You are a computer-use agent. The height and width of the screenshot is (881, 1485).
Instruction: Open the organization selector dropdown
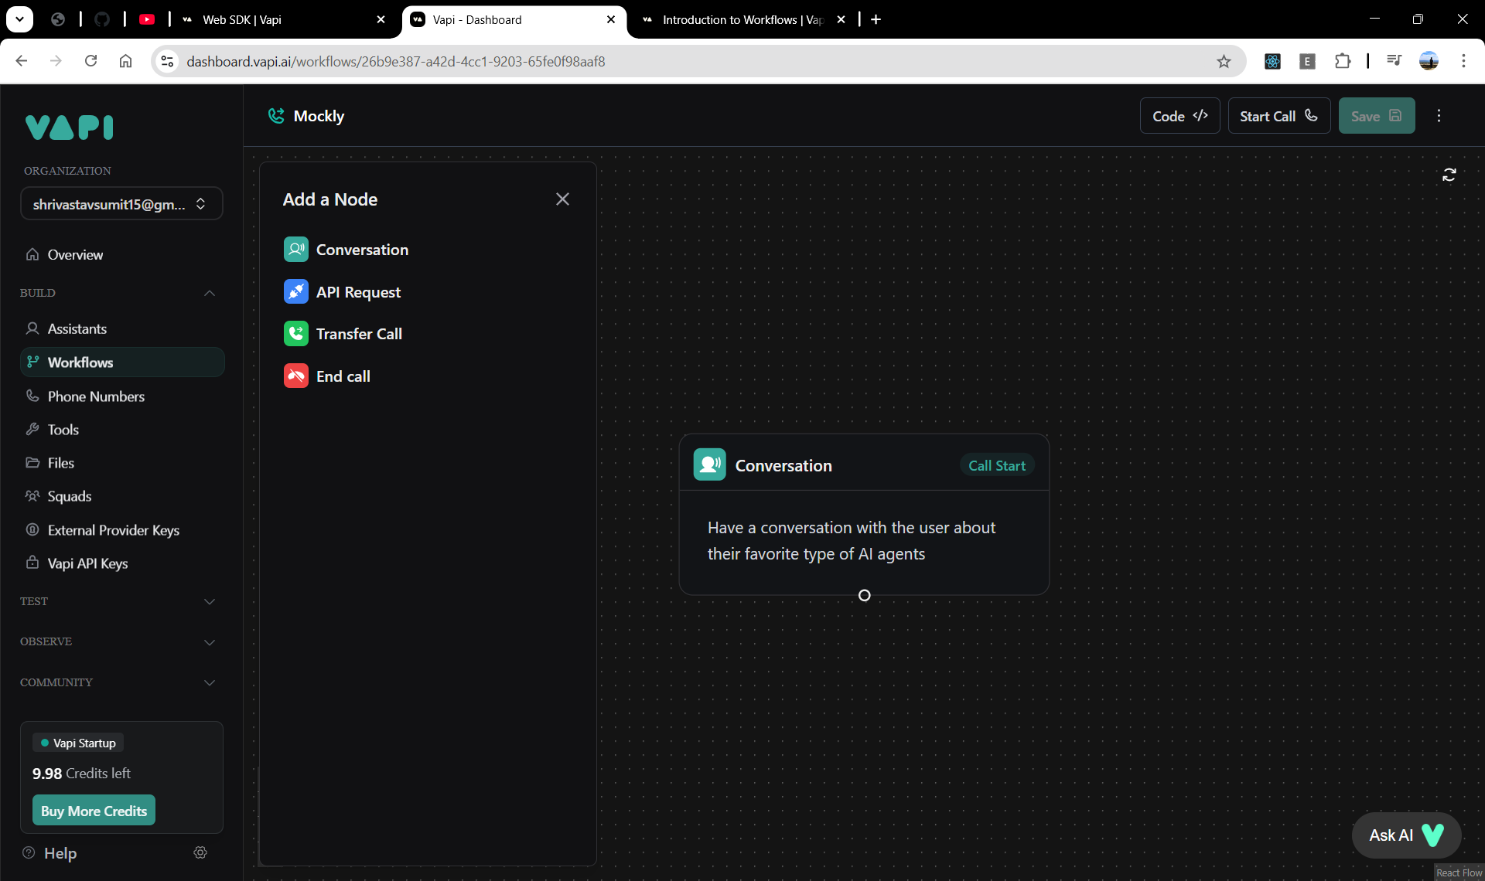(121, 204)
